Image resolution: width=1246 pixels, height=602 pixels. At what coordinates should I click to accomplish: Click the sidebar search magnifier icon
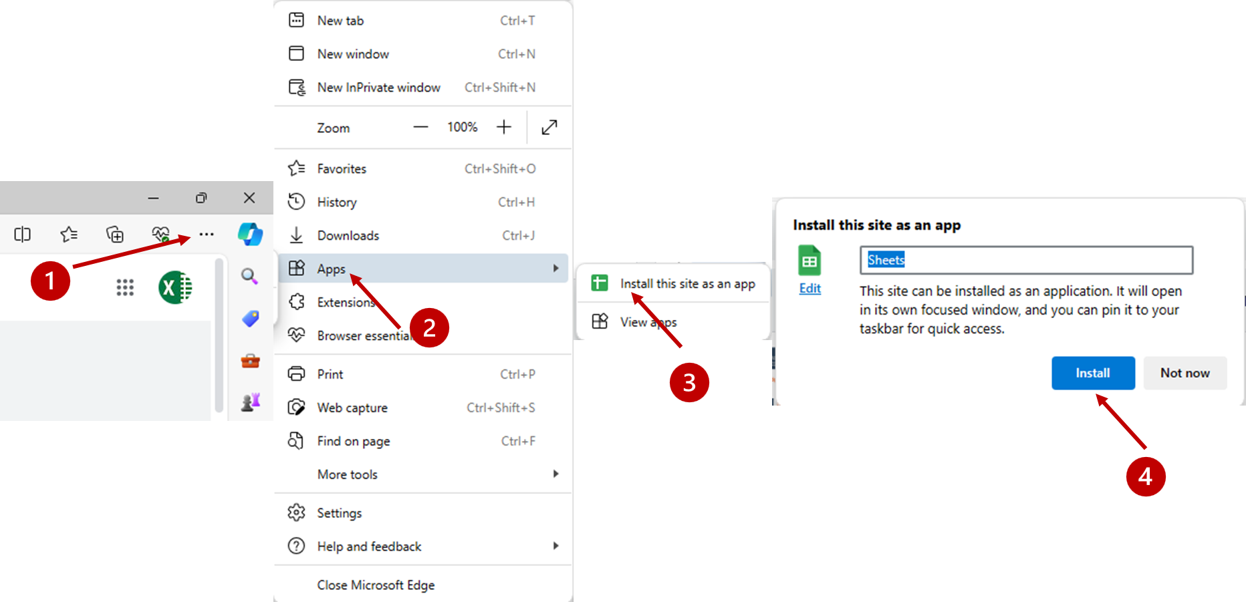250,277
